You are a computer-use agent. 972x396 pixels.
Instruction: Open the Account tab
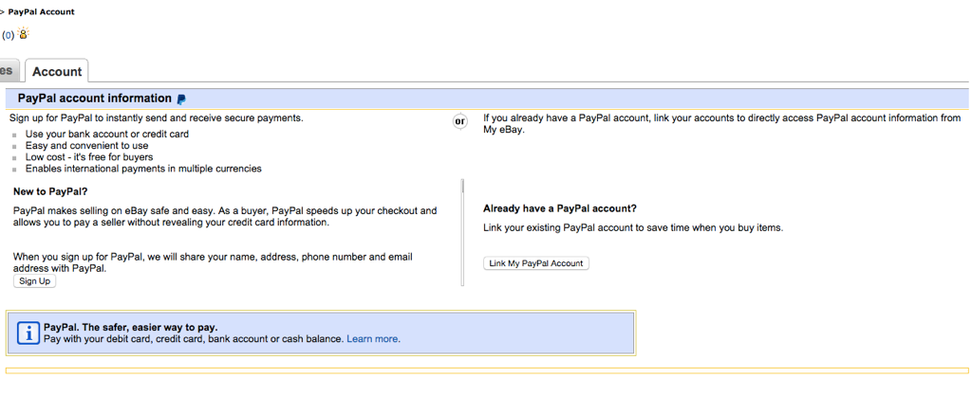pos(57,71)
